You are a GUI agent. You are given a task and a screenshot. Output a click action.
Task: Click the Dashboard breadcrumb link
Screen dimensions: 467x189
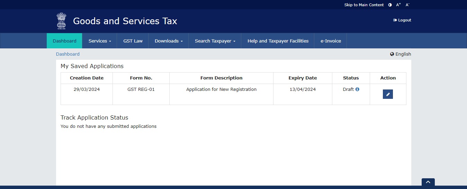pyautogui.click(x=68, y=54)
